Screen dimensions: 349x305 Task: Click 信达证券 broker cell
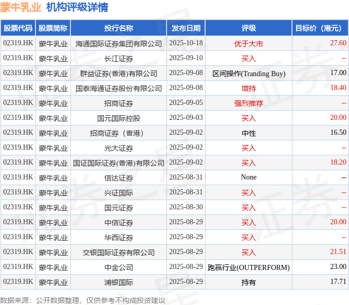click(119, 178)
